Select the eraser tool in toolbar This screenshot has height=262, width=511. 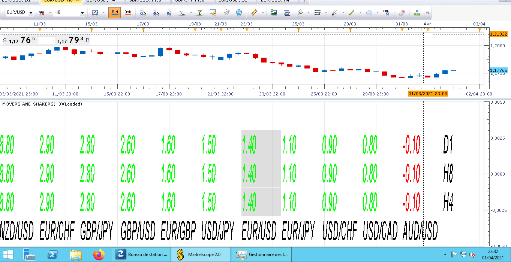(402, 13)
